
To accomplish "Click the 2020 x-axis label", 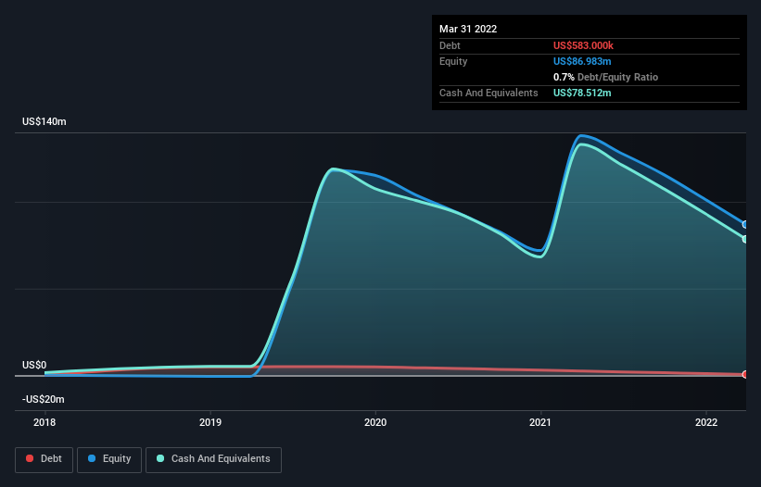I will click(x=375, y=422).
